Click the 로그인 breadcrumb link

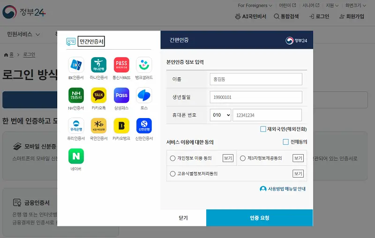29,55
